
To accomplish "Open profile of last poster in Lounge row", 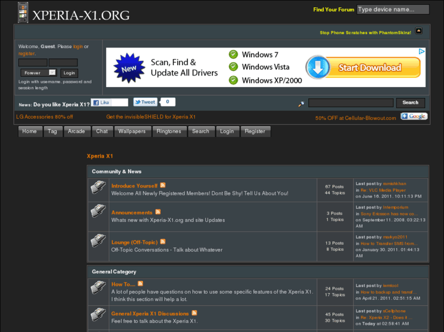I will 395,237.
